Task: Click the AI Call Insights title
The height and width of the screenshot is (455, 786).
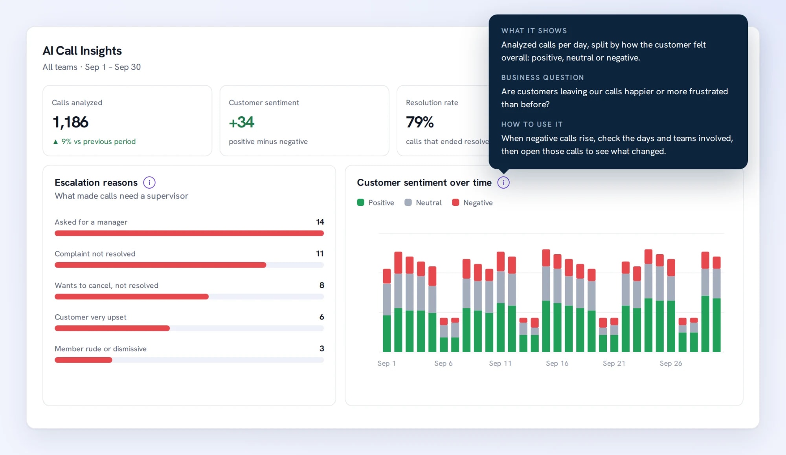Action: 82,51
